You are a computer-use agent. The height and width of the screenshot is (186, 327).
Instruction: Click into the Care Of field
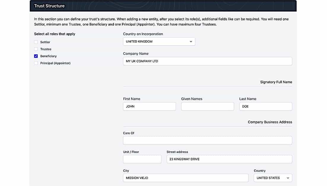tap(207, 140)
